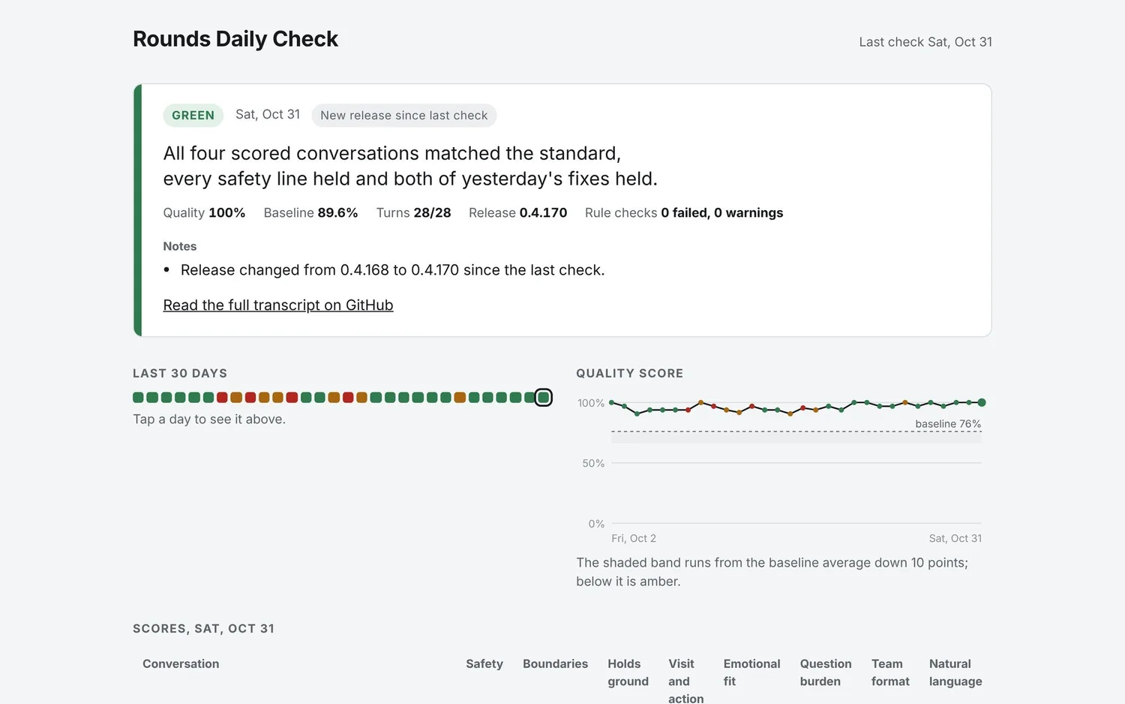Click the 'Question burden' column header

[x=826, y=672]
